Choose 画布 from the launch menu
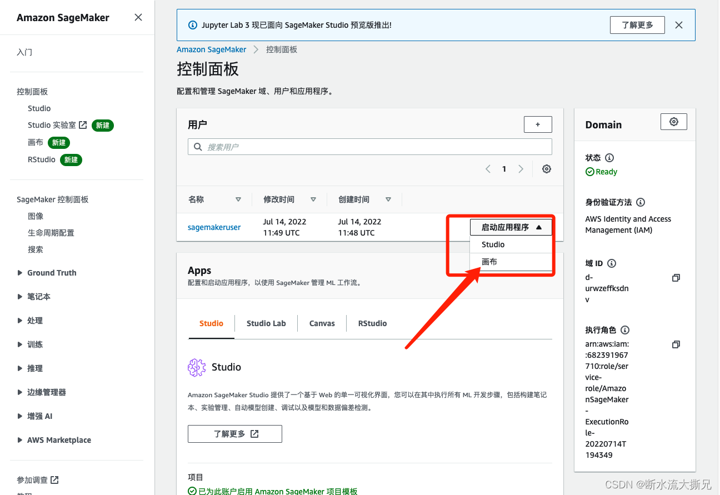Image resolution: width=720 pixels, height=495 pixels. coord(511,262)
